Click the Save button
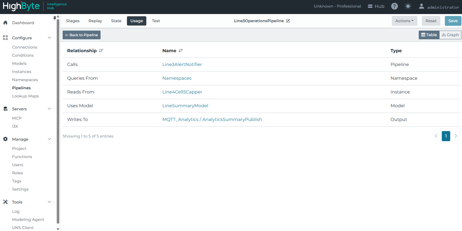 coord(453,21)
